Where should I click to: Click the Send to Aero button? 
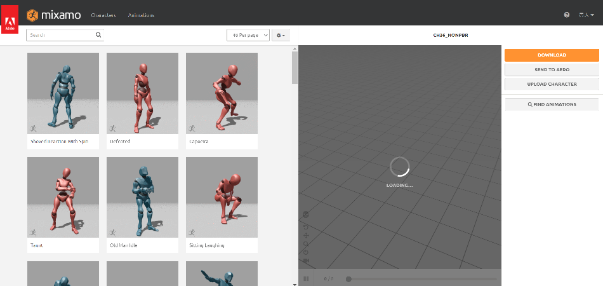tap(552, 70)
